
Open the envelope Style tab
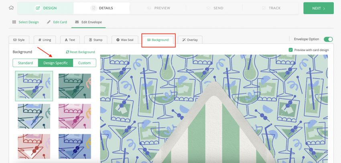pyautogui.click(x=19, y=40)
